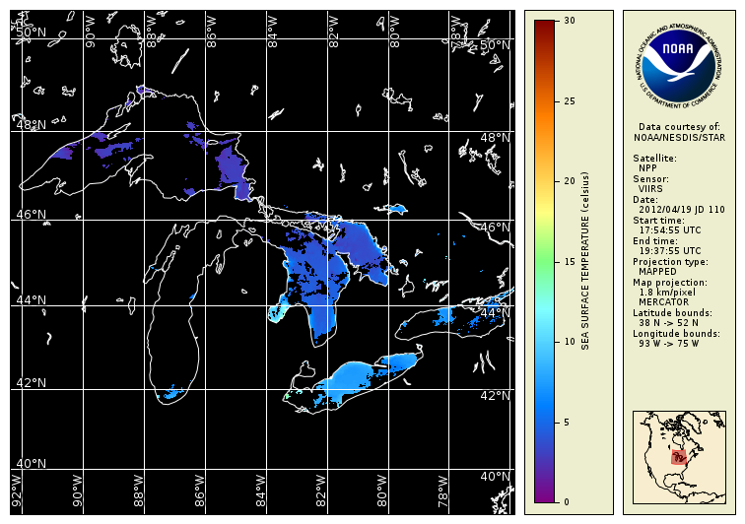Select the red highlighted region in inset map

click(679, 457)
